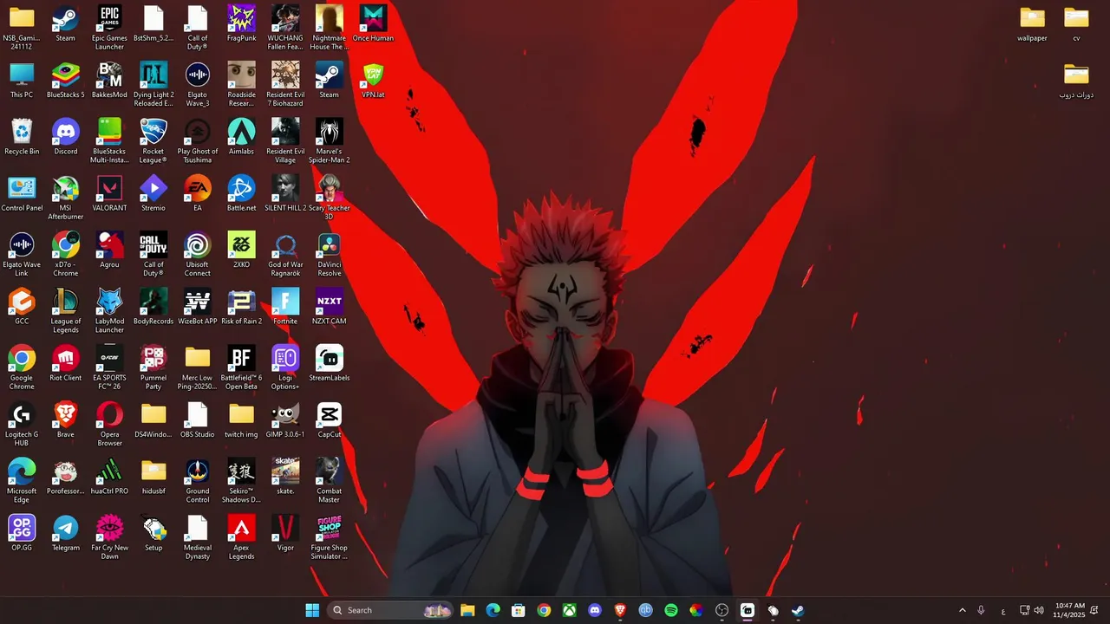1110x624 pixels.
Task: Open Logi Options+ shortcut
Action: coord(285,367)
